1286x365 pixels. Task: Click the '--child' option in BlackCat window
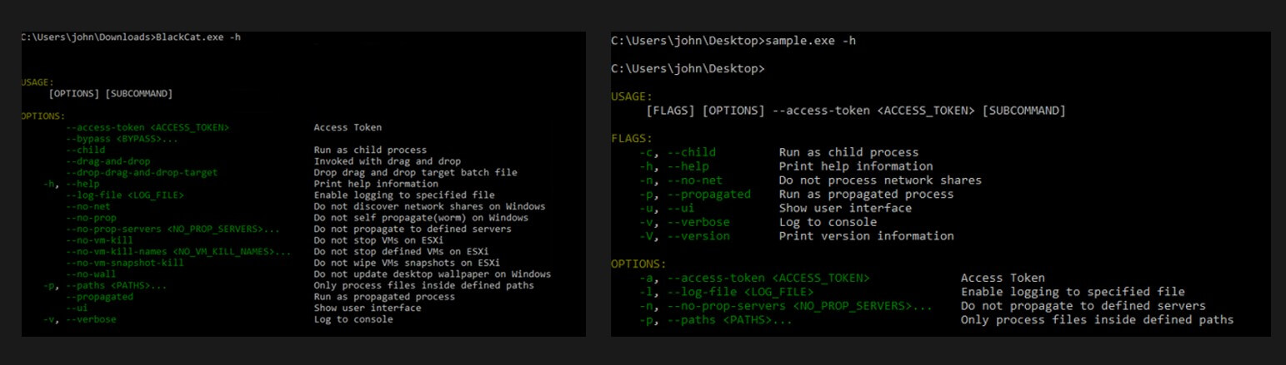86,150
